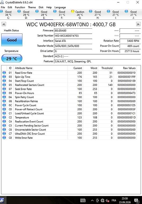The image size is (142, 204).
Task: Click the Power On Count 469 field
Action: click(x=130, y=46)
